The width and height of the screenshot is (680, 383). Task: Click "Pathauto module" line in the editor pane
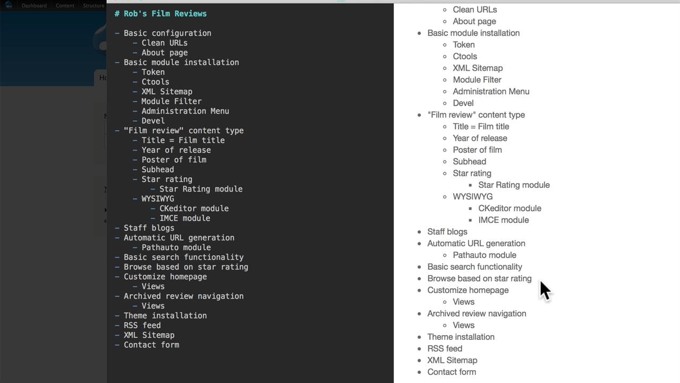click(176, 247)
